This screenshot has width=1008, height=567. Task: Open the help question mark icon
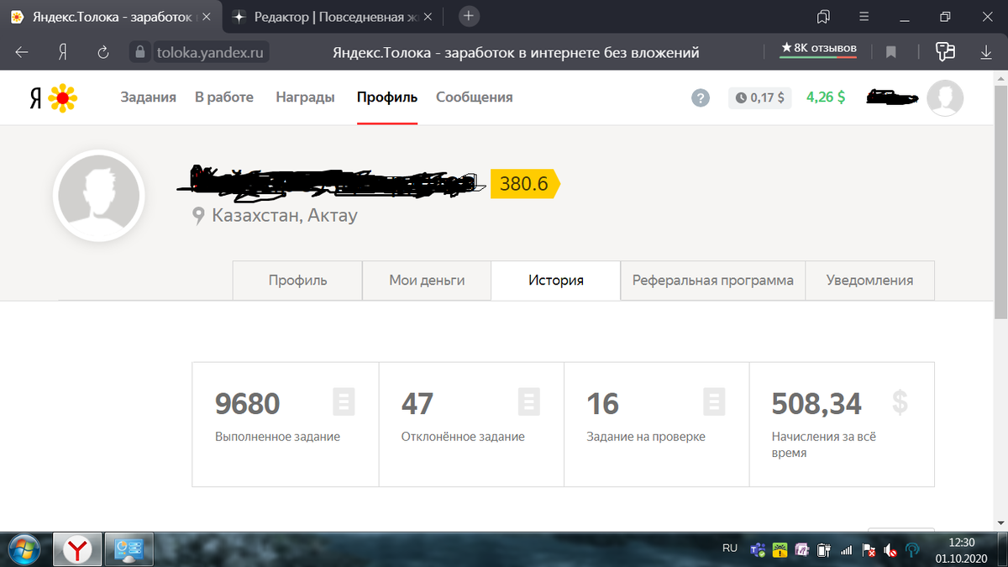(x=701, y=97)
